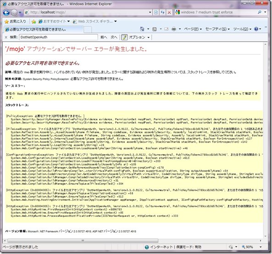Click the Add to favorites bar star icon
Viewport: 272px width, 254px height.
34,22
